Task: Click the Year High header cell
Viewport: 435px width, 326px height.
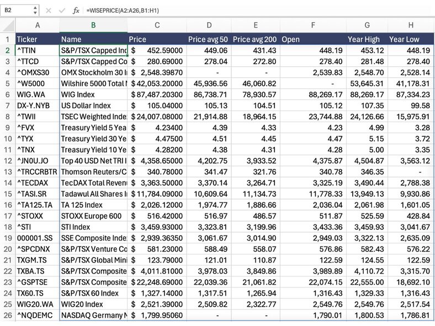Action: click(x=367, y=39)
